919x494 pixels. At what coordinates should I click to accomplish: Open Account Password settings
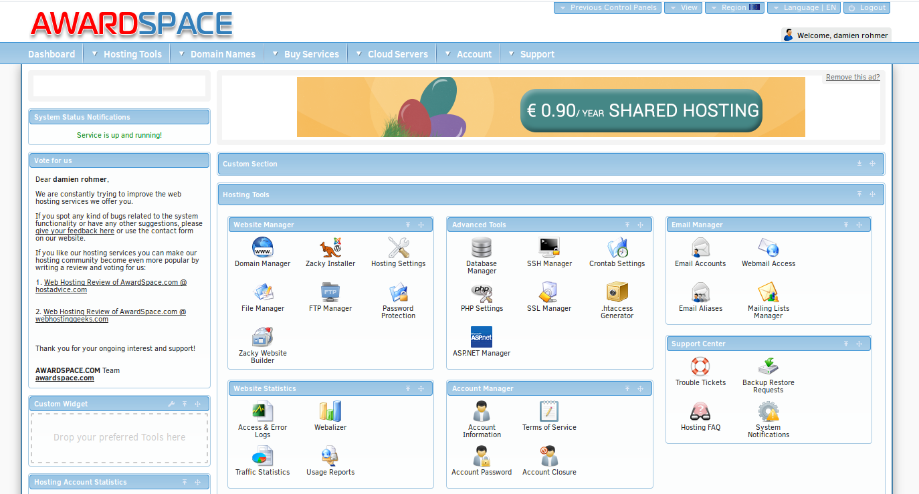pyautogui.click(x=482, y=461)
